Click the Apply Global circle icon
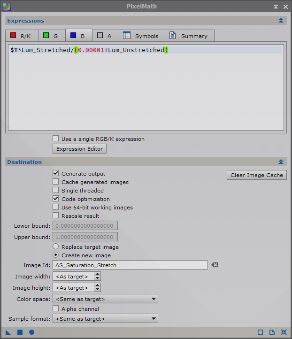 click(31, 332)
